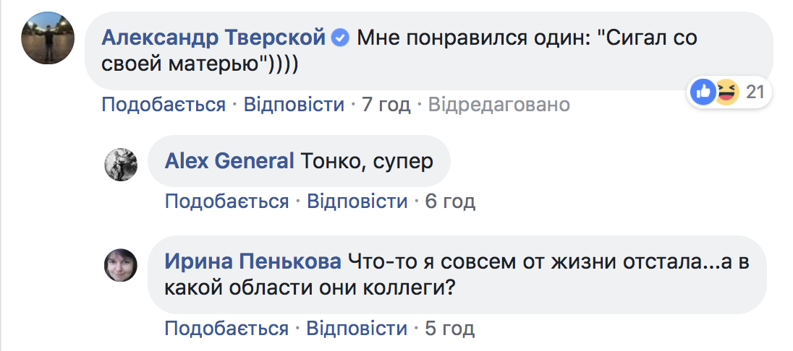Click the 7 год comment timestamp
Screen dimensions: 793x351
(386, 105)
